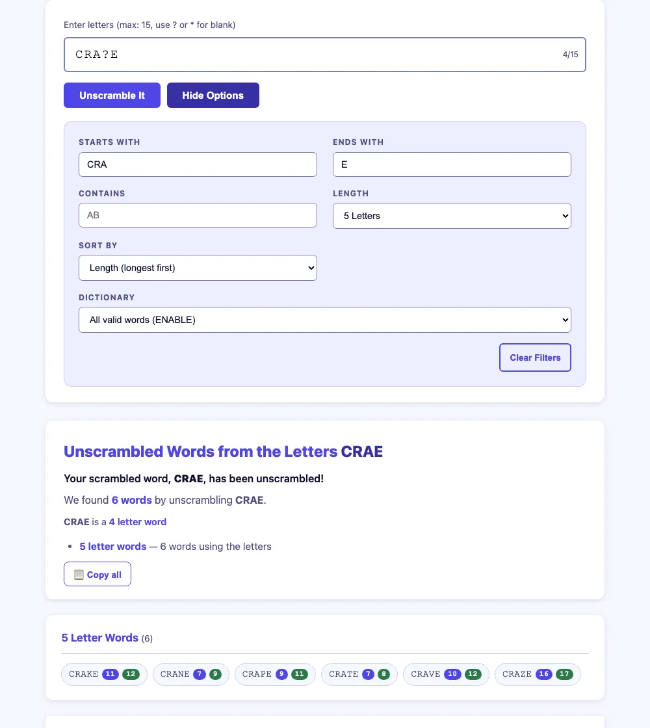
Task: Toggle the Hide Options button
Action: (x=213, y=95)
